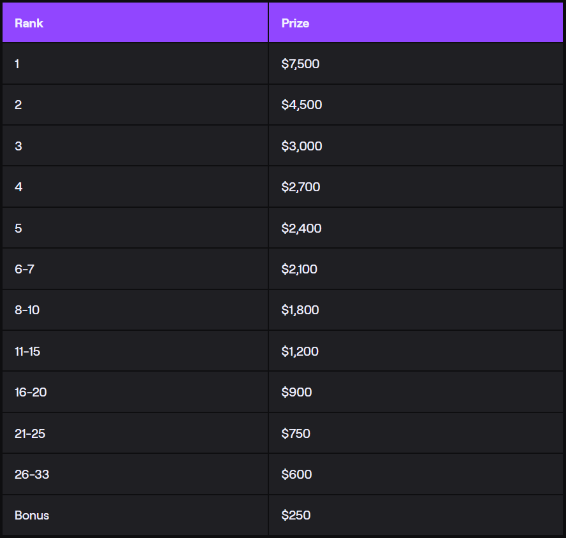The height and width of the screenshot is (538, 566).
Task: Select the $2,400 prize cell
Action: [x=301, y=228]
